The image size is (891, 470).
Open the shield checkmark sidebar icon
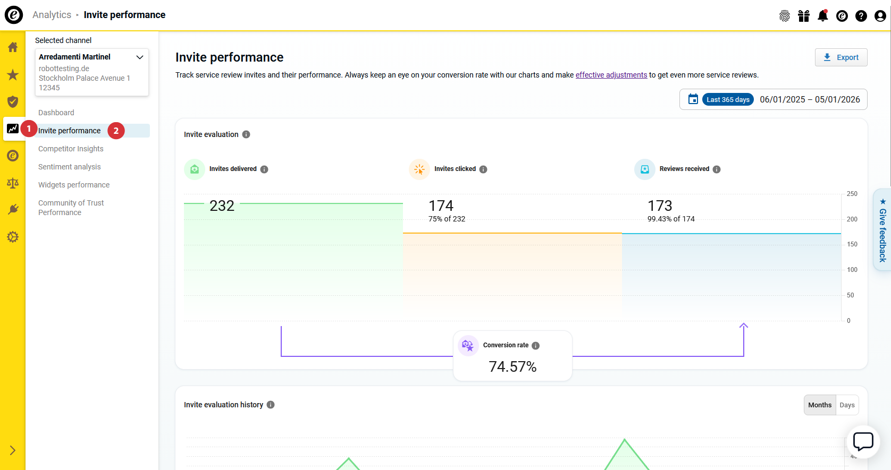[13, 102]
